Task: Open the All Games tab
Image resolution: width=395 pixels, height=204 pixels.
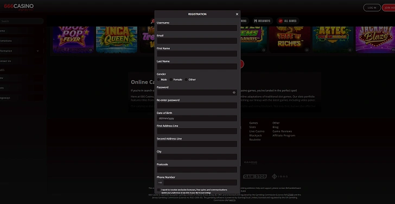Action: pos(288,21)
